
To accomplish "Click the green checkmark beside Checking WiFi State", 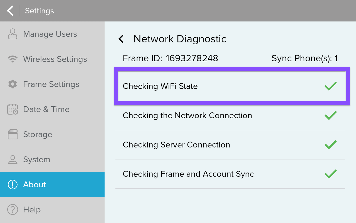I will [x=330, y=86].
